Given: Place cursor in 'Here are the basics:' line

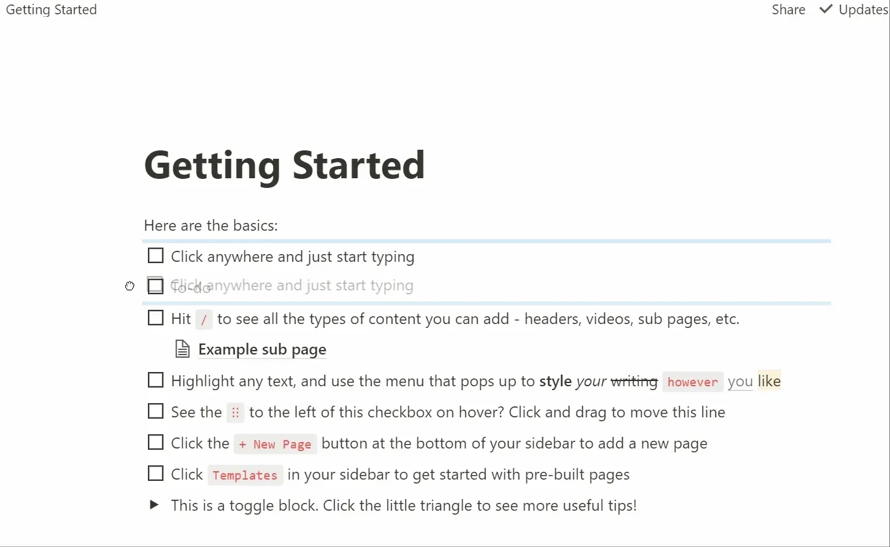Looking at the screenshot, I should click(x=211, y=226).
